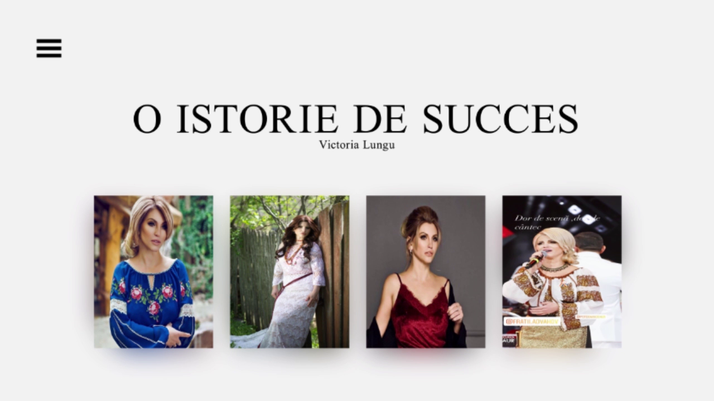714x401 pixels.
Task: Click the 'O ISTORIE DE SUCCES' heading
Action: (355, 119)
